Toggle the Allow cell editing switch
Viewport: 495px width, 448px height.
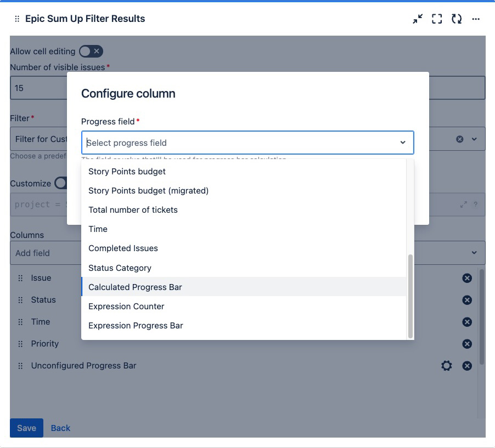point(91,52)
